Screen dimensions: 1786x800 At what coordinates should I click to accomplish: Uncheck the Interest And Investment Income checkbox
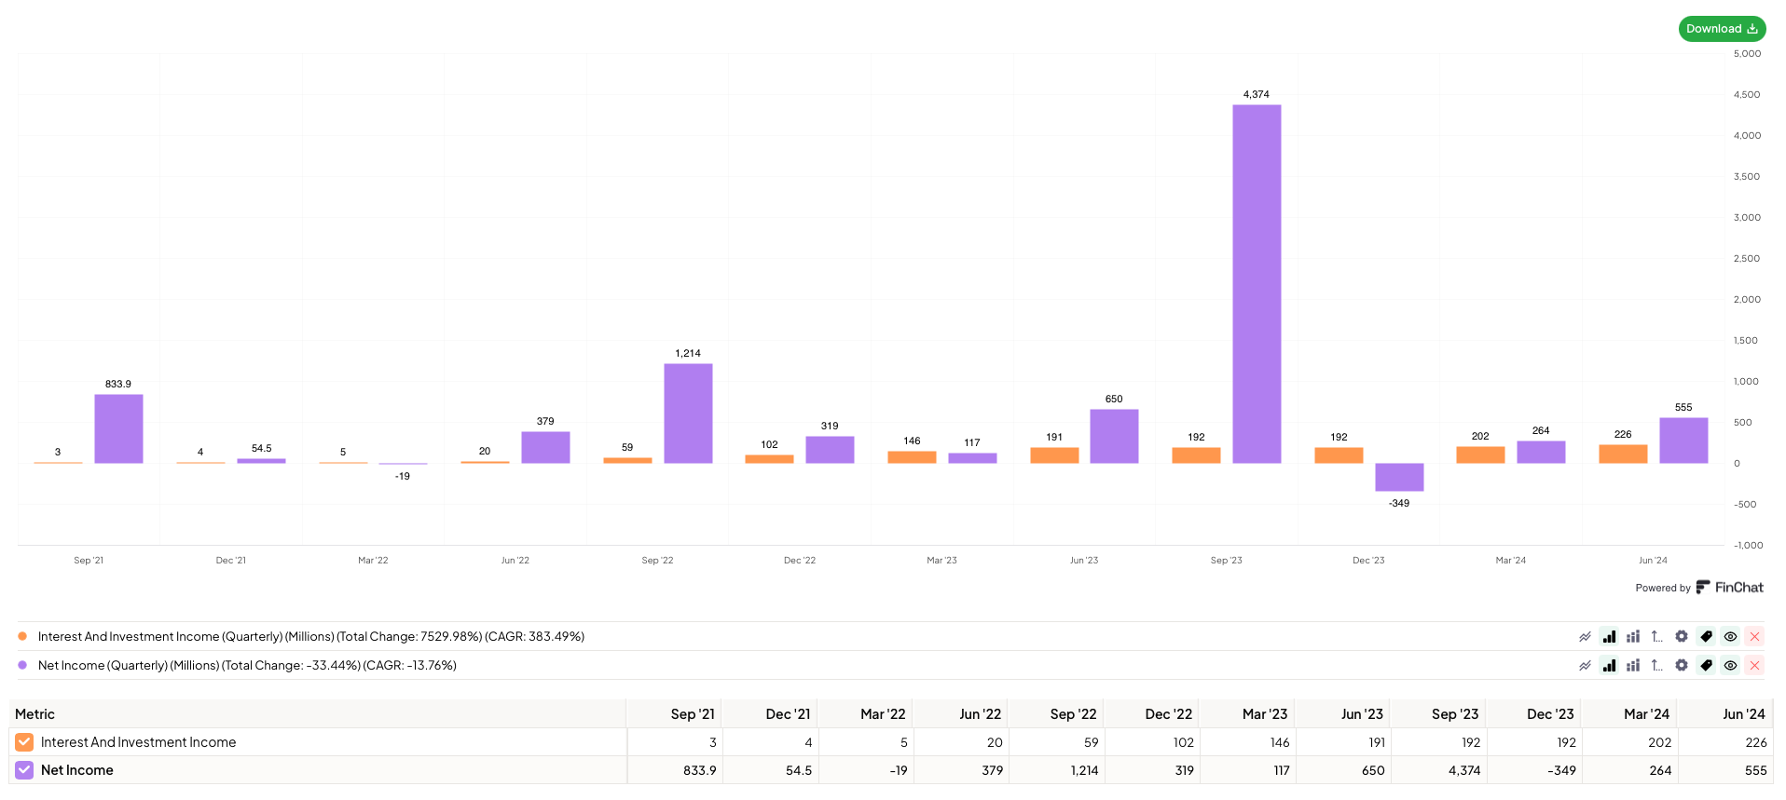tap(24, 742)
